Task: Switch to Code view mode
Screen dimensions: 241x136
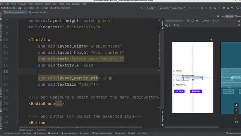Action: [221, 16]
